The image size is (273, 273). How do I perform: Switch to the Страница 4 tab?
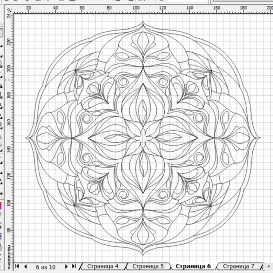coord(102,266)
